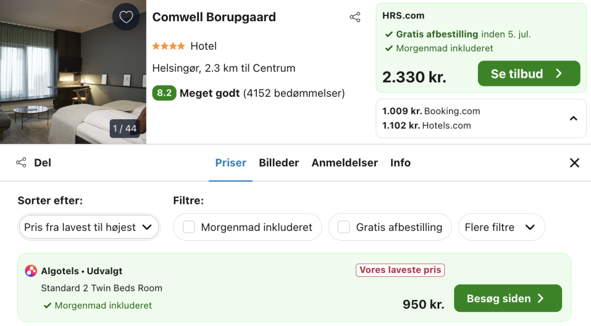Click the Del share icon

click(21, 162)
